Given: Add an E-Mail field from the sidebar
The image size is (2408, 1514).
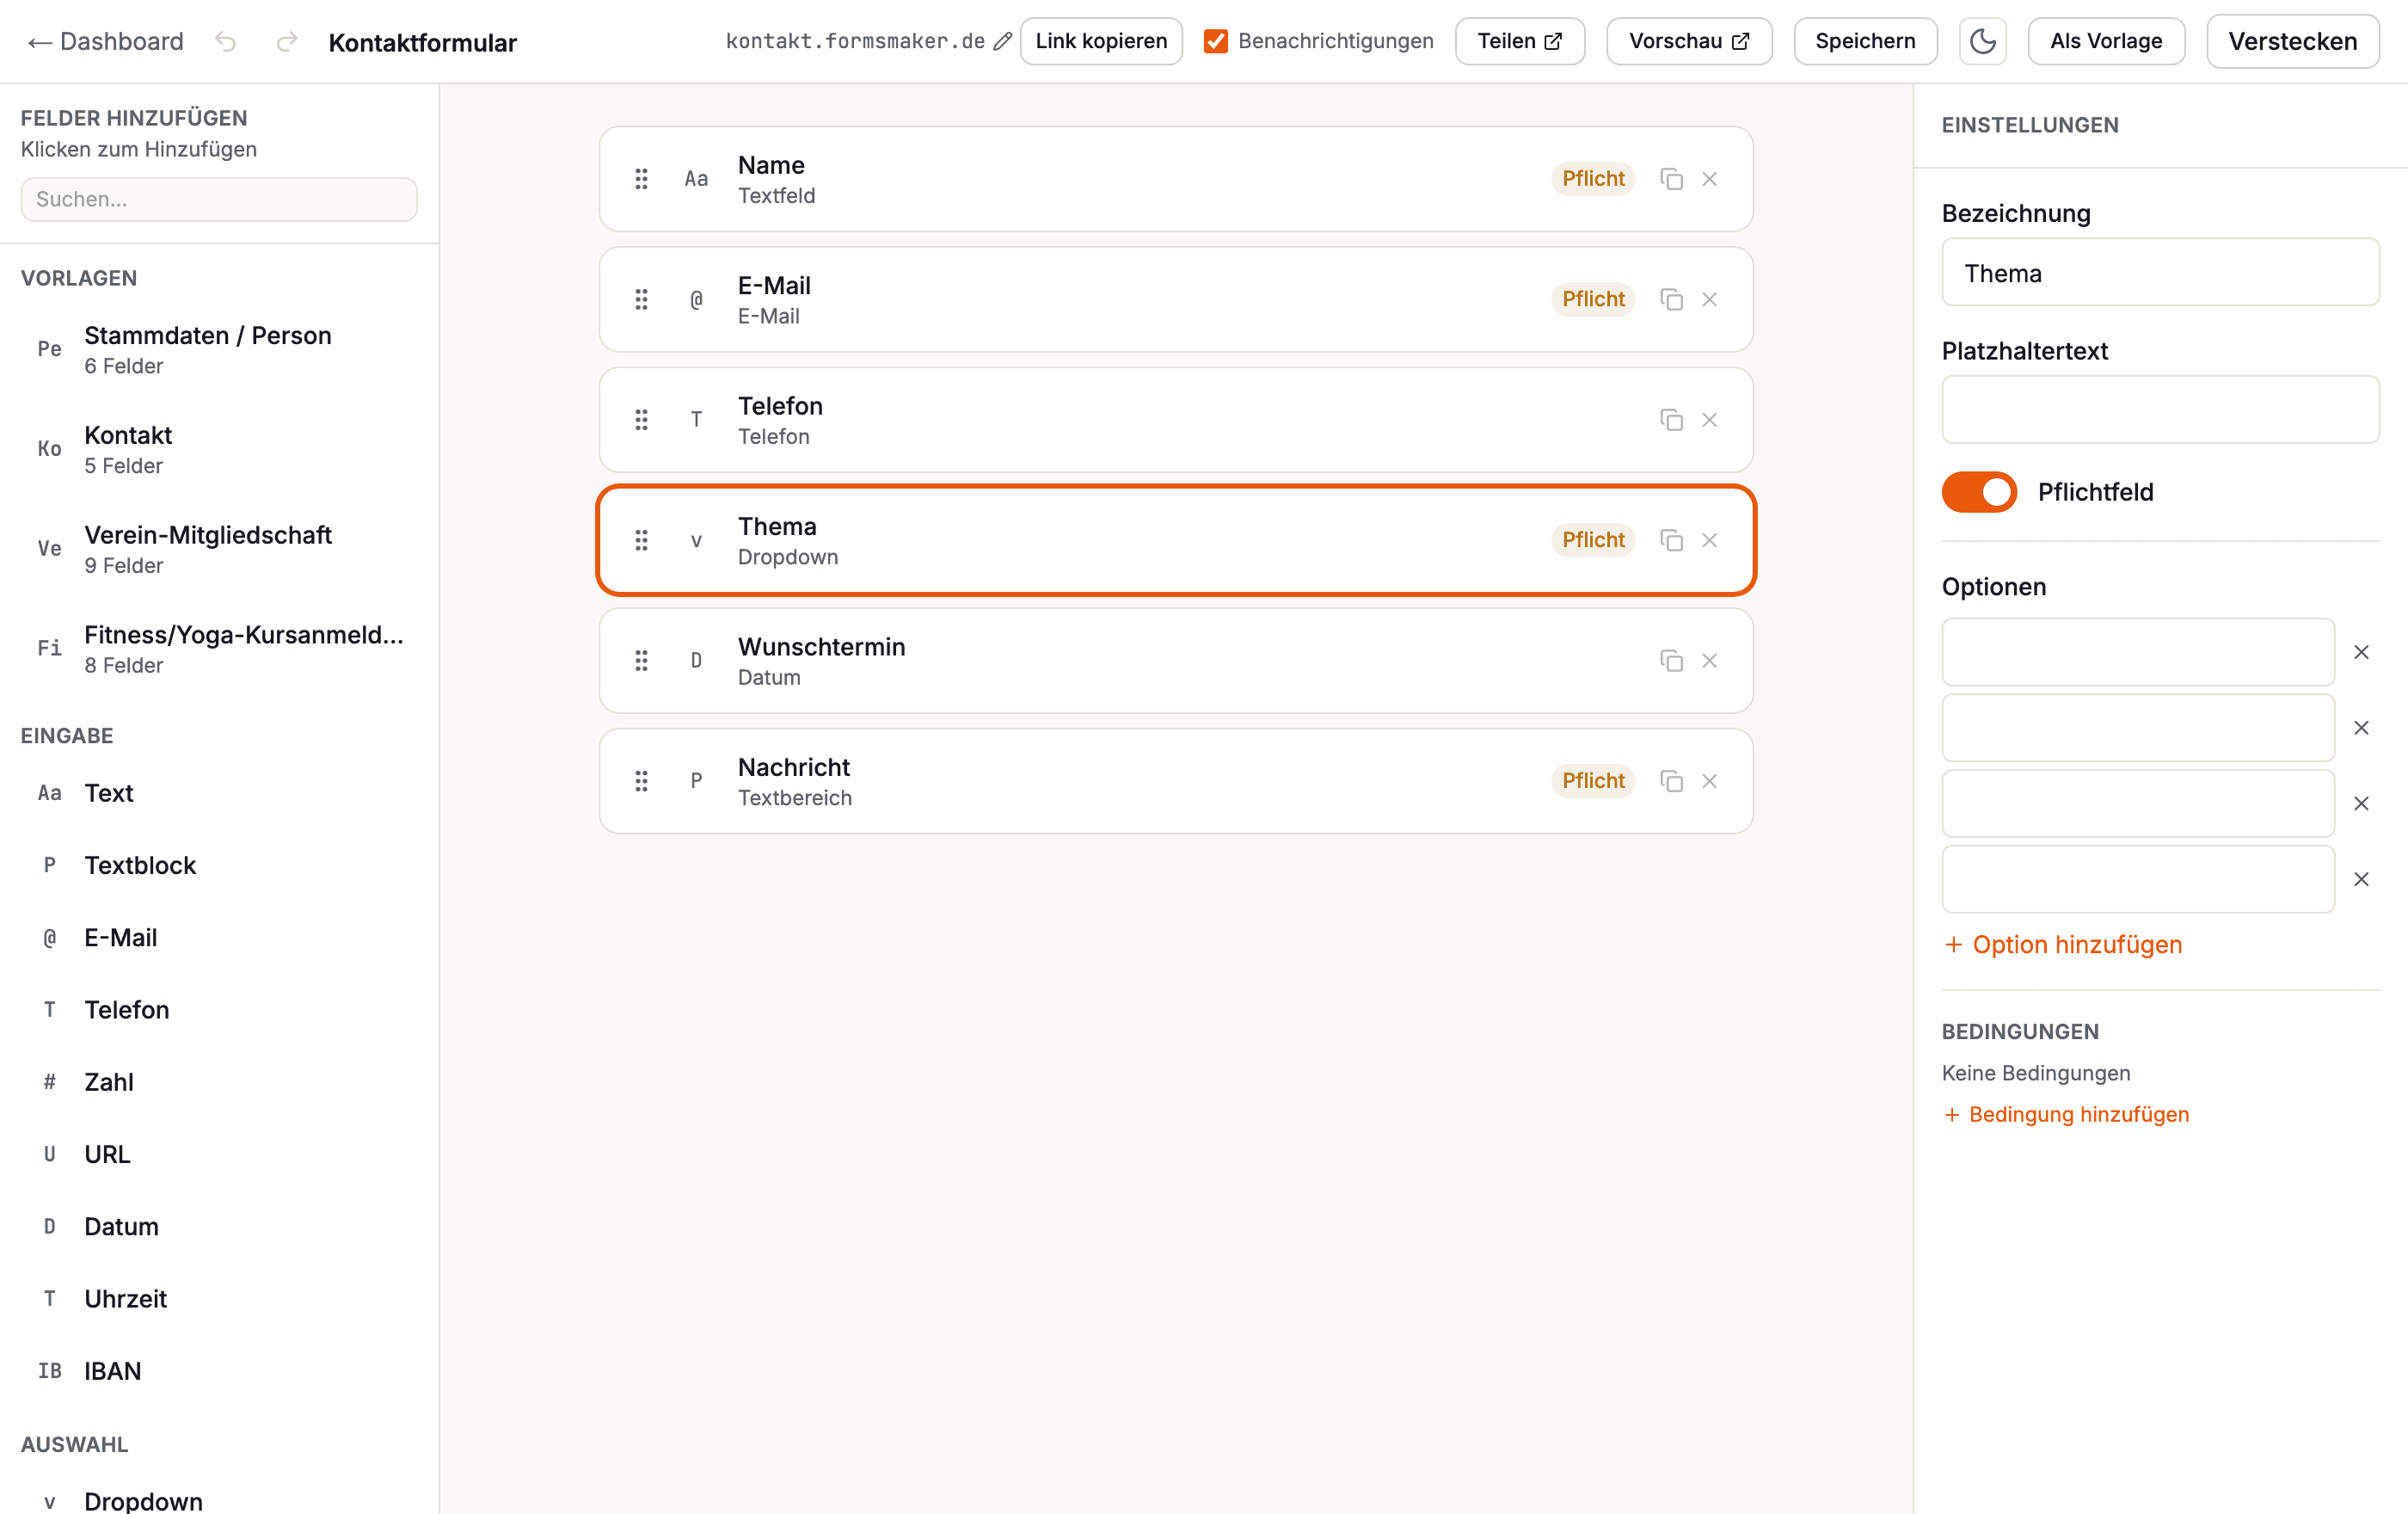Looking at the screenshot, I should tap(219, 937).
